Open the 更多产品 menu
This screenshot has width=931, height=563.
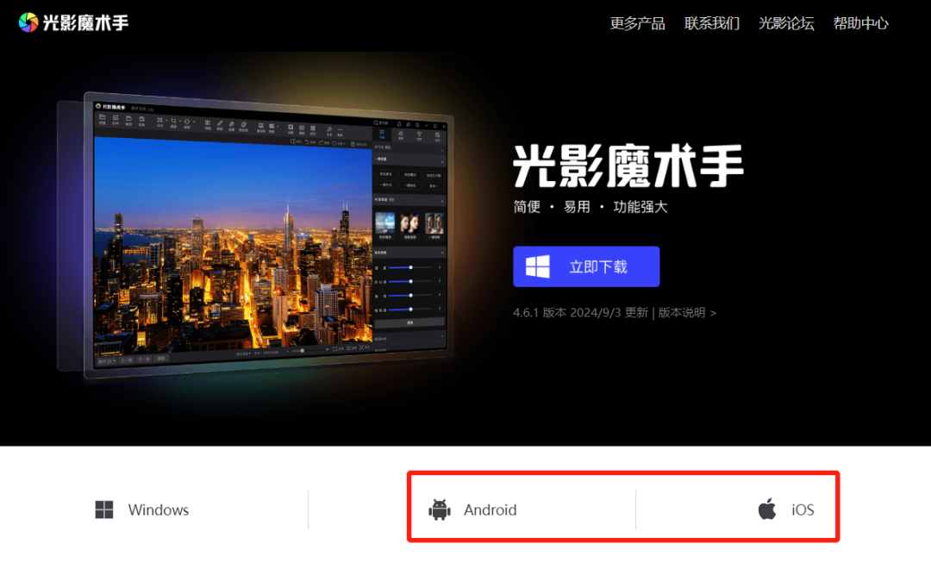[x=637, y=23]
